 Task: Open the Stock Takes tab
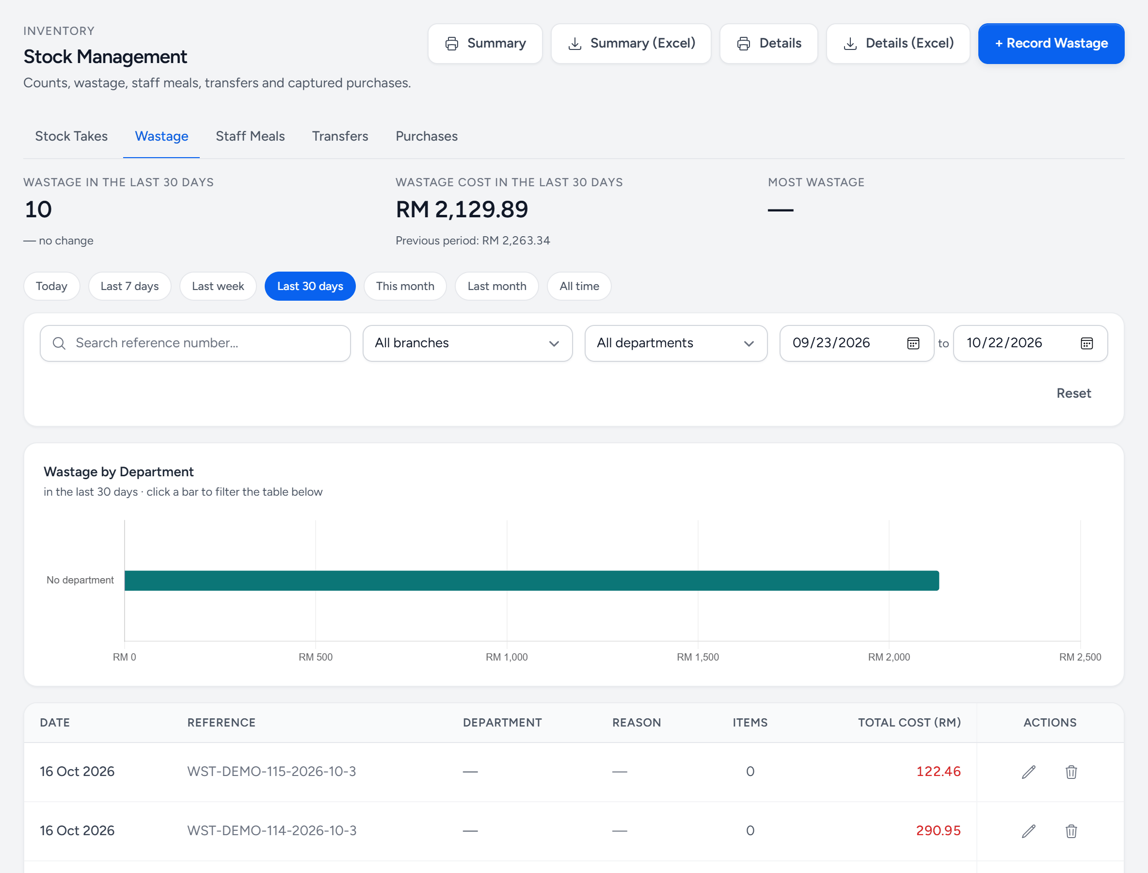[x=71, y=136]
